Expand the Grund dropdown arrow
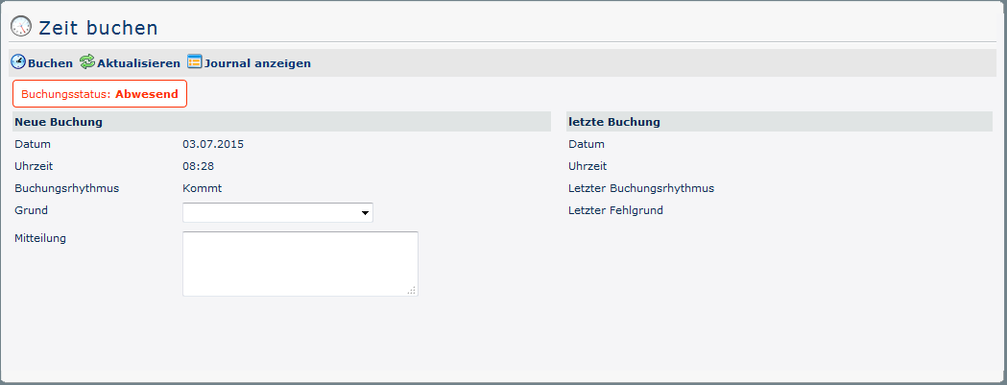Screen dimensions: 1007x385 [366, 213]
